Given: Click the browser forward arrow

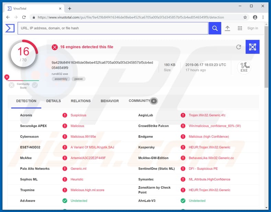Looking at the screenshot, I should tap(16, 17).
